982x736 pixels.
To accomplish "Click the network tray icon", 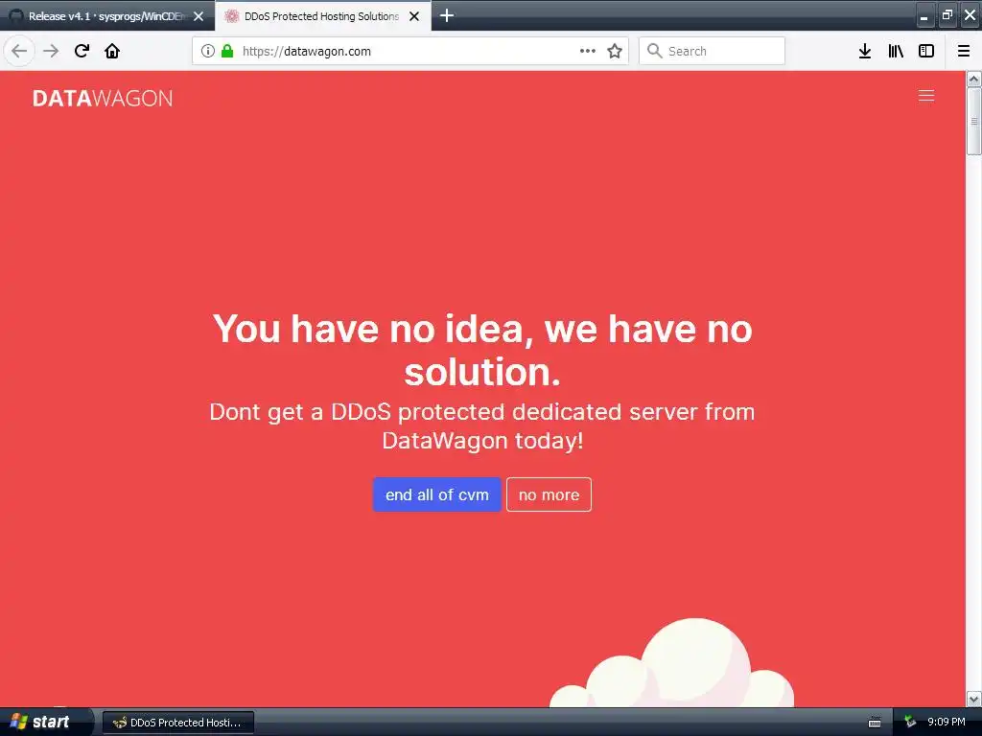I will click(x=910, y=723).
